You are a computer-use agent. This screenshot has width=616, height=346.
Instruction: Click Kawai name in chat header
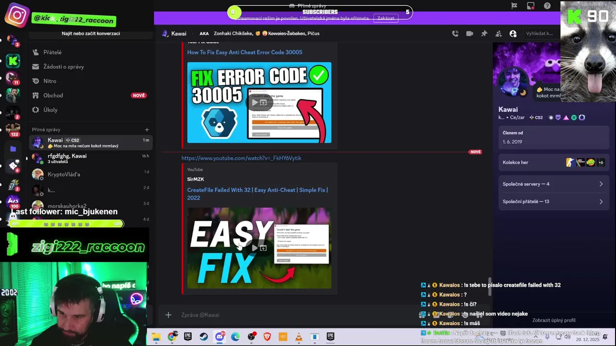(x=179, y=34)
